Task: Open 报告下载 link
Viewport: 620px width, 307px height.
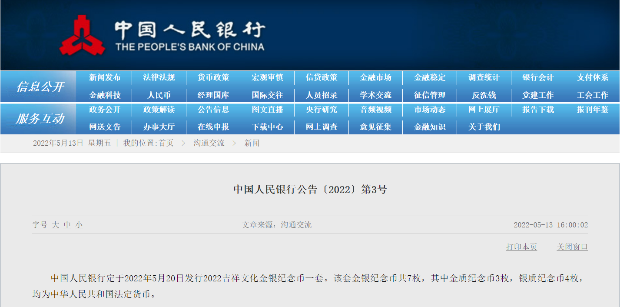Action: (538, 110)
